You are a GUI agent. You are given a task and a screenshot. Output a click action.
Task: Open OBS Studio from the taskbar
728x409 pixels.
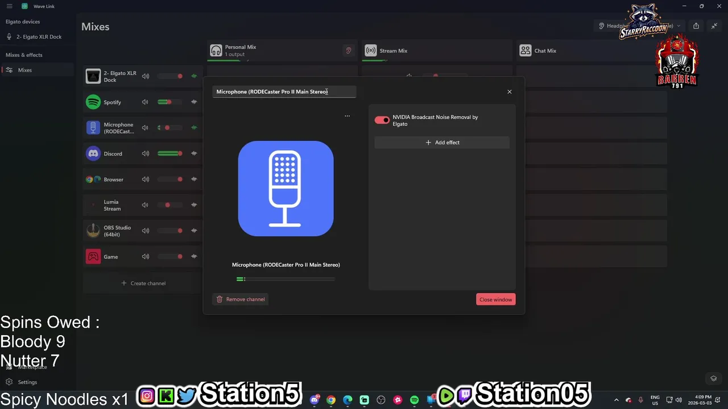(381, 400)
